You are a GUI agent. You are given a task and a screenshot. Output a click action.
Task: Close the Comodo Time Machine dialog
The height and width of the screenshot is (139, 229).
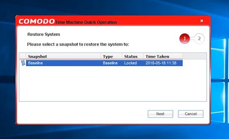click(202, 21)
